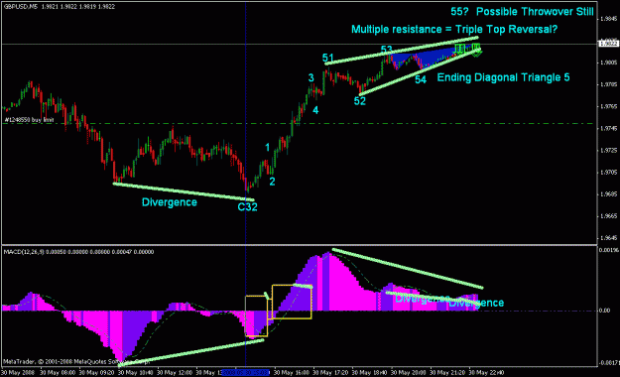
Task: Click the "30 May 21:20" time axis label
Action: pos(447,373)
